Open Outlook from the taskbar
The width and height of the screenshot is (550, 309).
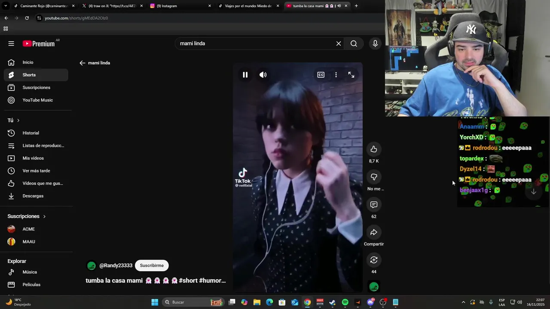pyautogui.click(x=295, y=302)
